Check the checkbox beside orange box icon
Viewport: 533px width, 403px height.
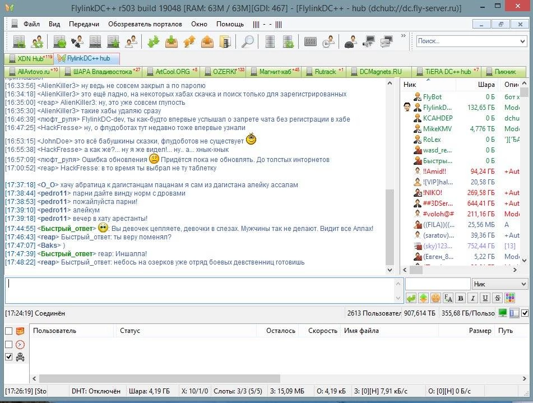click(9, 331)
